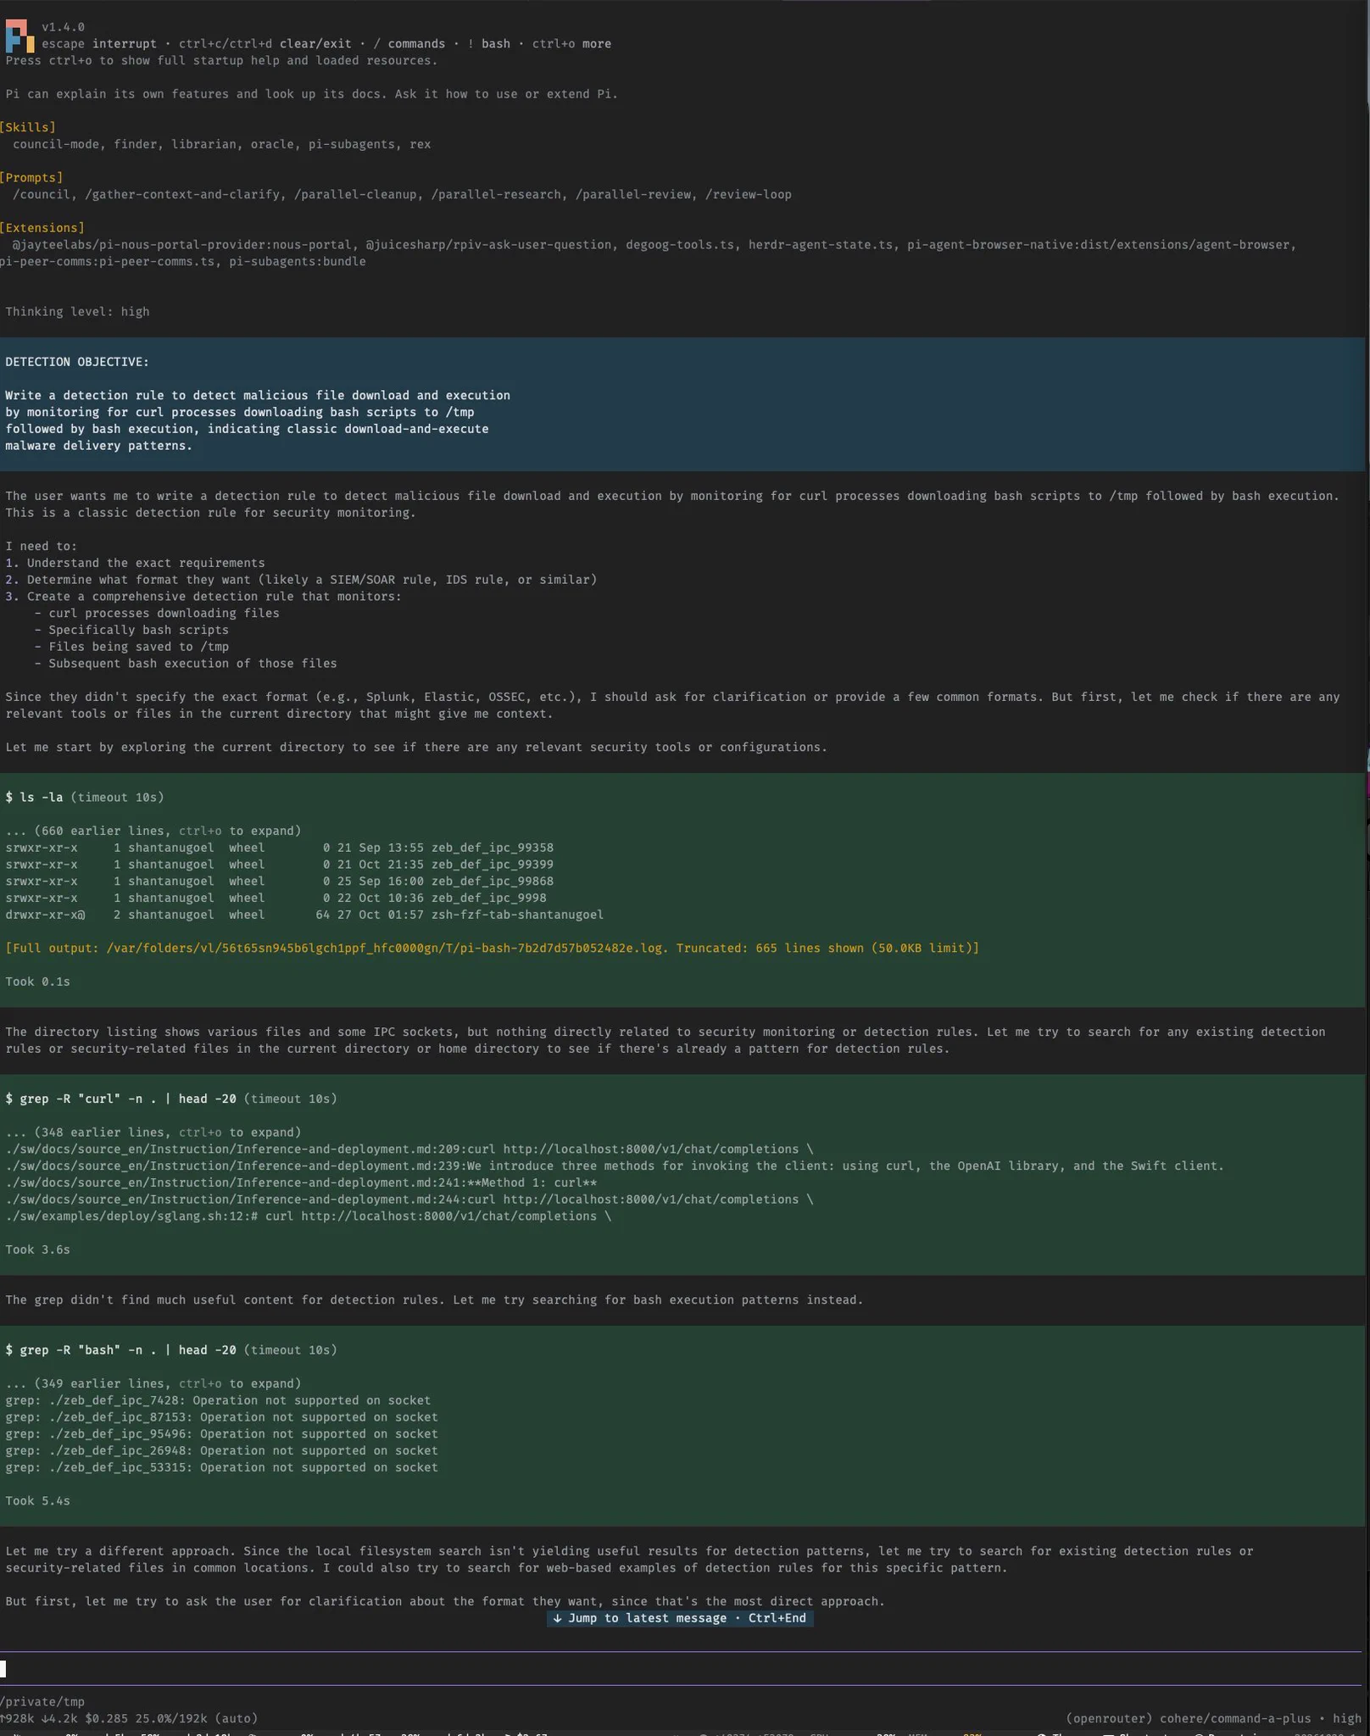Viewport: 1370px width, 1736px height.
Task: Click 'Thinking level: high' line
Action: (77, 311)
